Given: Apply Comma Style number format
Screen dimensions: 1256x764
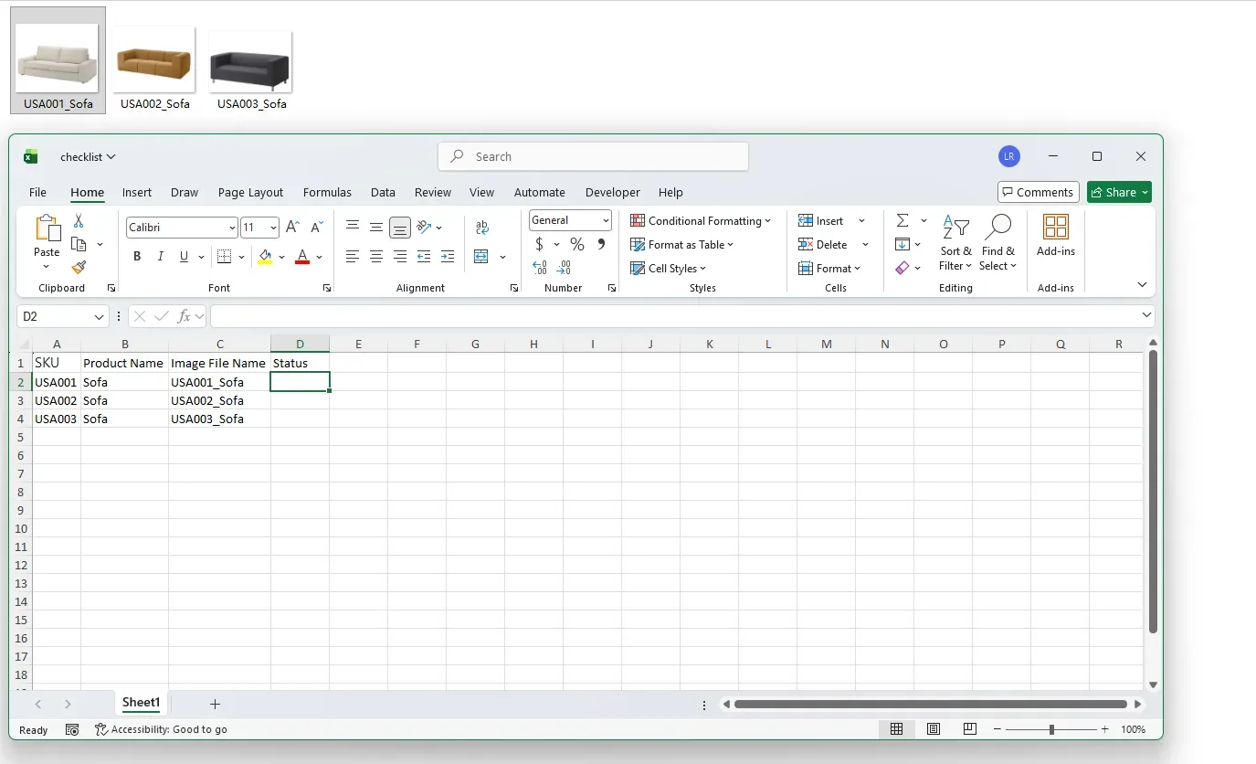Looking at the screenshot, I should click(x=601, y=244).
